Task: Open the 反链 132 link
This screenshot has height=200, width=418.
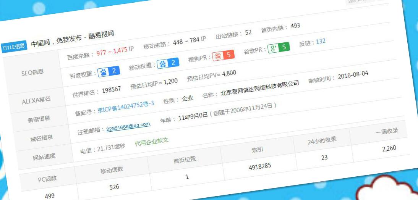Action: 321,41
